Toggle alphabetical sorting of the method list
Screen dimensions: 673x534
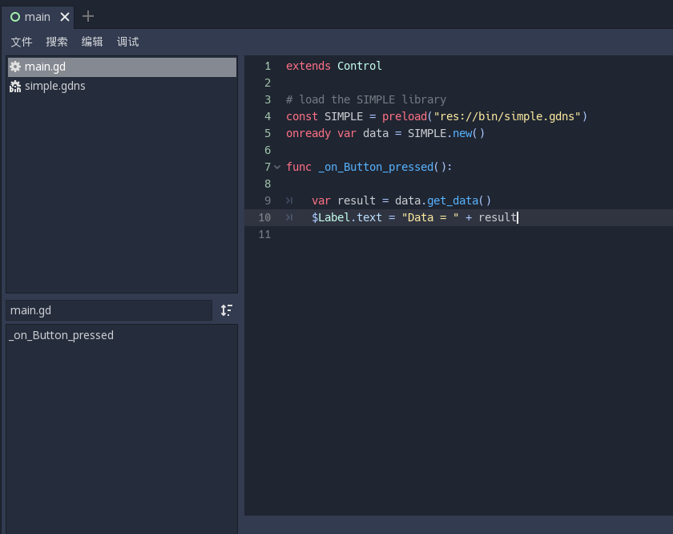(226, 310)
